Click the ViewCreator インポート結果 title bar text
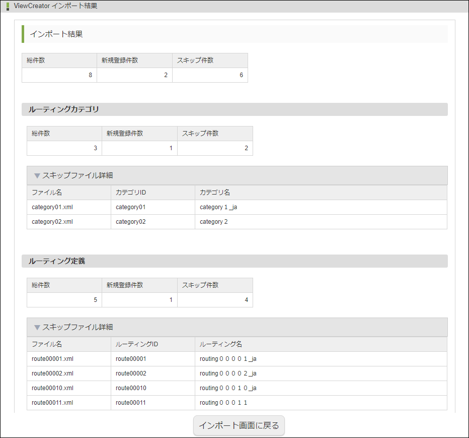 pyautogui.click(x=55, y=6)
